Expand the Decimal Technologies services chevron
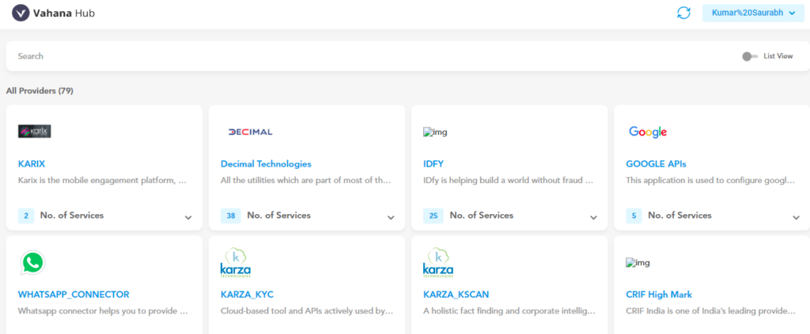The width and height of the screenshot is (810, 334). [x=391, y=217]
